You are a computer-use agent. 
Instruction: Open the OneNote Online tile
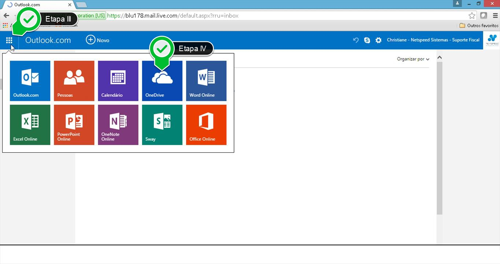[x=118, y=125]
